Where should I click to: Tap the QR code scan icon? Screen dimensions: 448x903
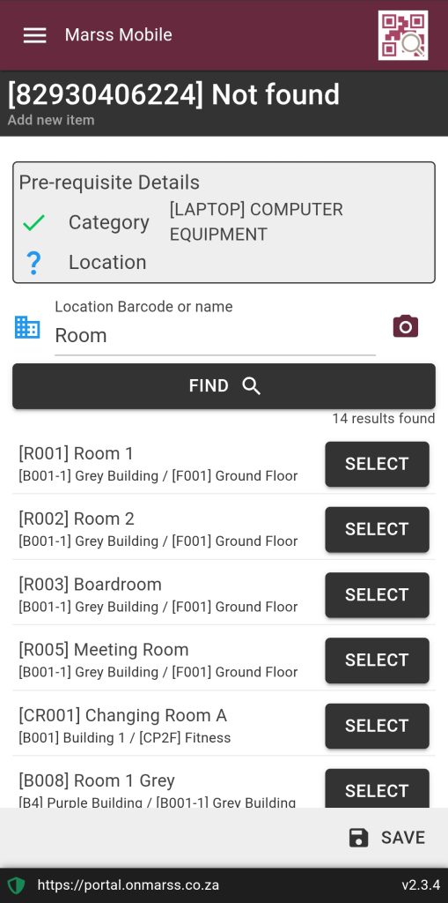click(402, 35)
